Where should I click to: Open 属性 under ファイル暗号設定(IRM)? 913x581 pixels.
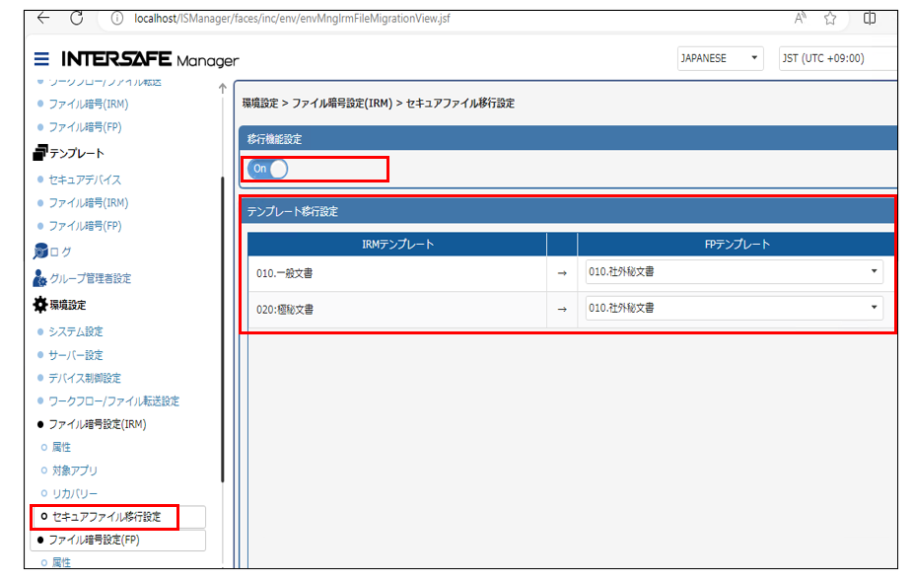pyautogui.click(x=62, y=447)
